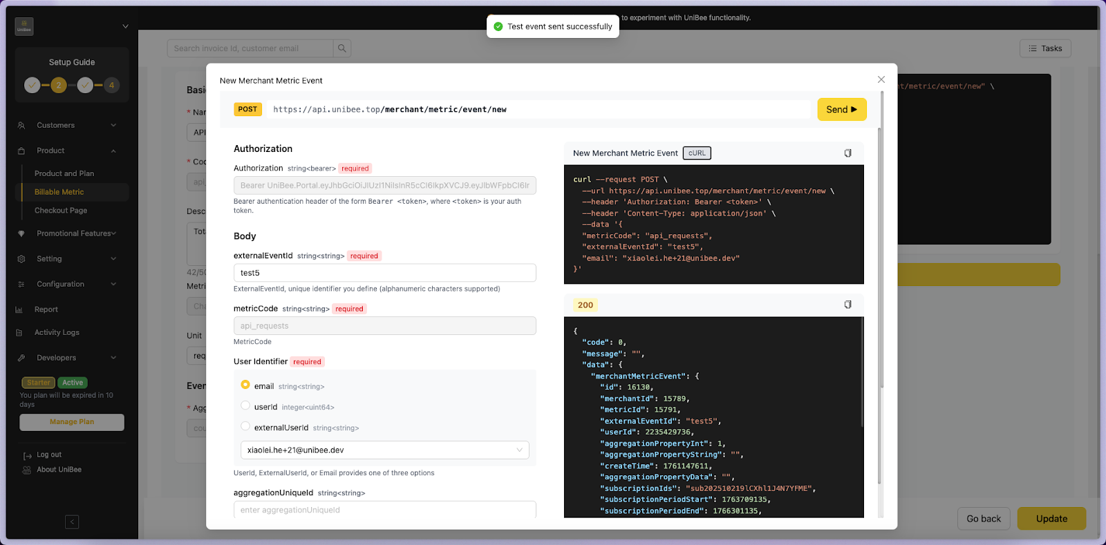Close the New Merchant Metric Event dialog
Screen dimensions: 1106x545
[x=881, y=79]
